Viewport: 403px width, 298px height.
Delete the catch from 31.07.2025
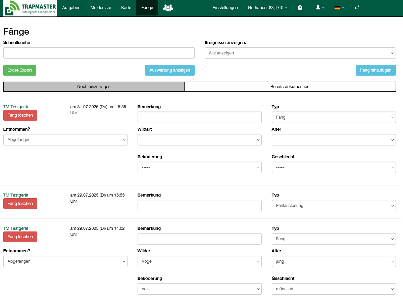(20, 115)
